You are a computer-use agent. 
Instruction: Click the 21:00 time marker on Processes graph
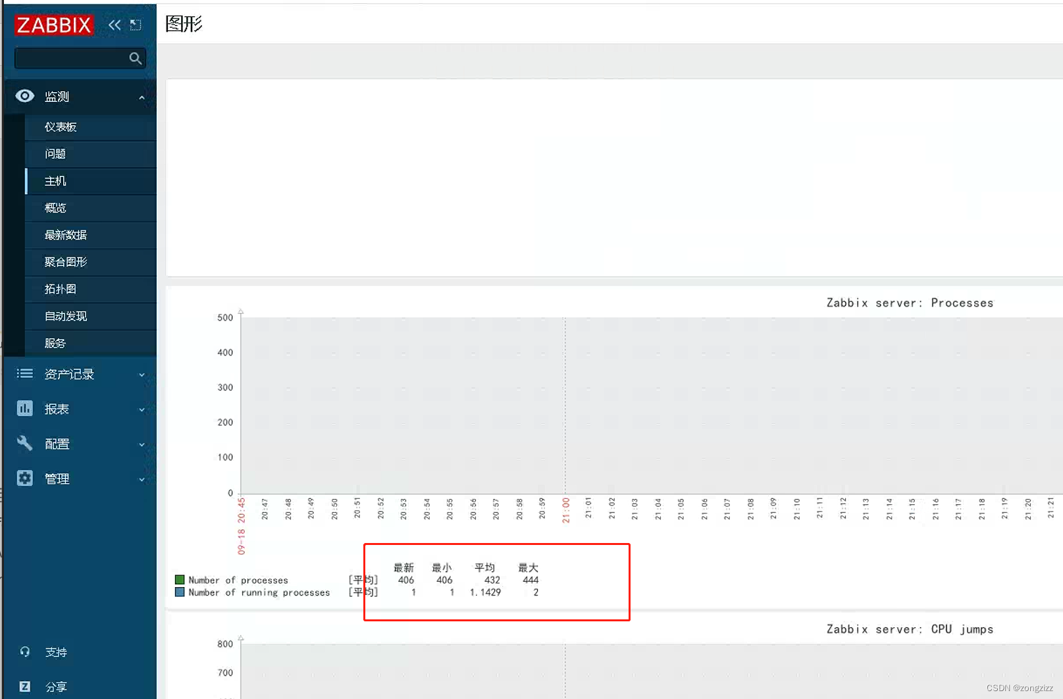[565, 510]
